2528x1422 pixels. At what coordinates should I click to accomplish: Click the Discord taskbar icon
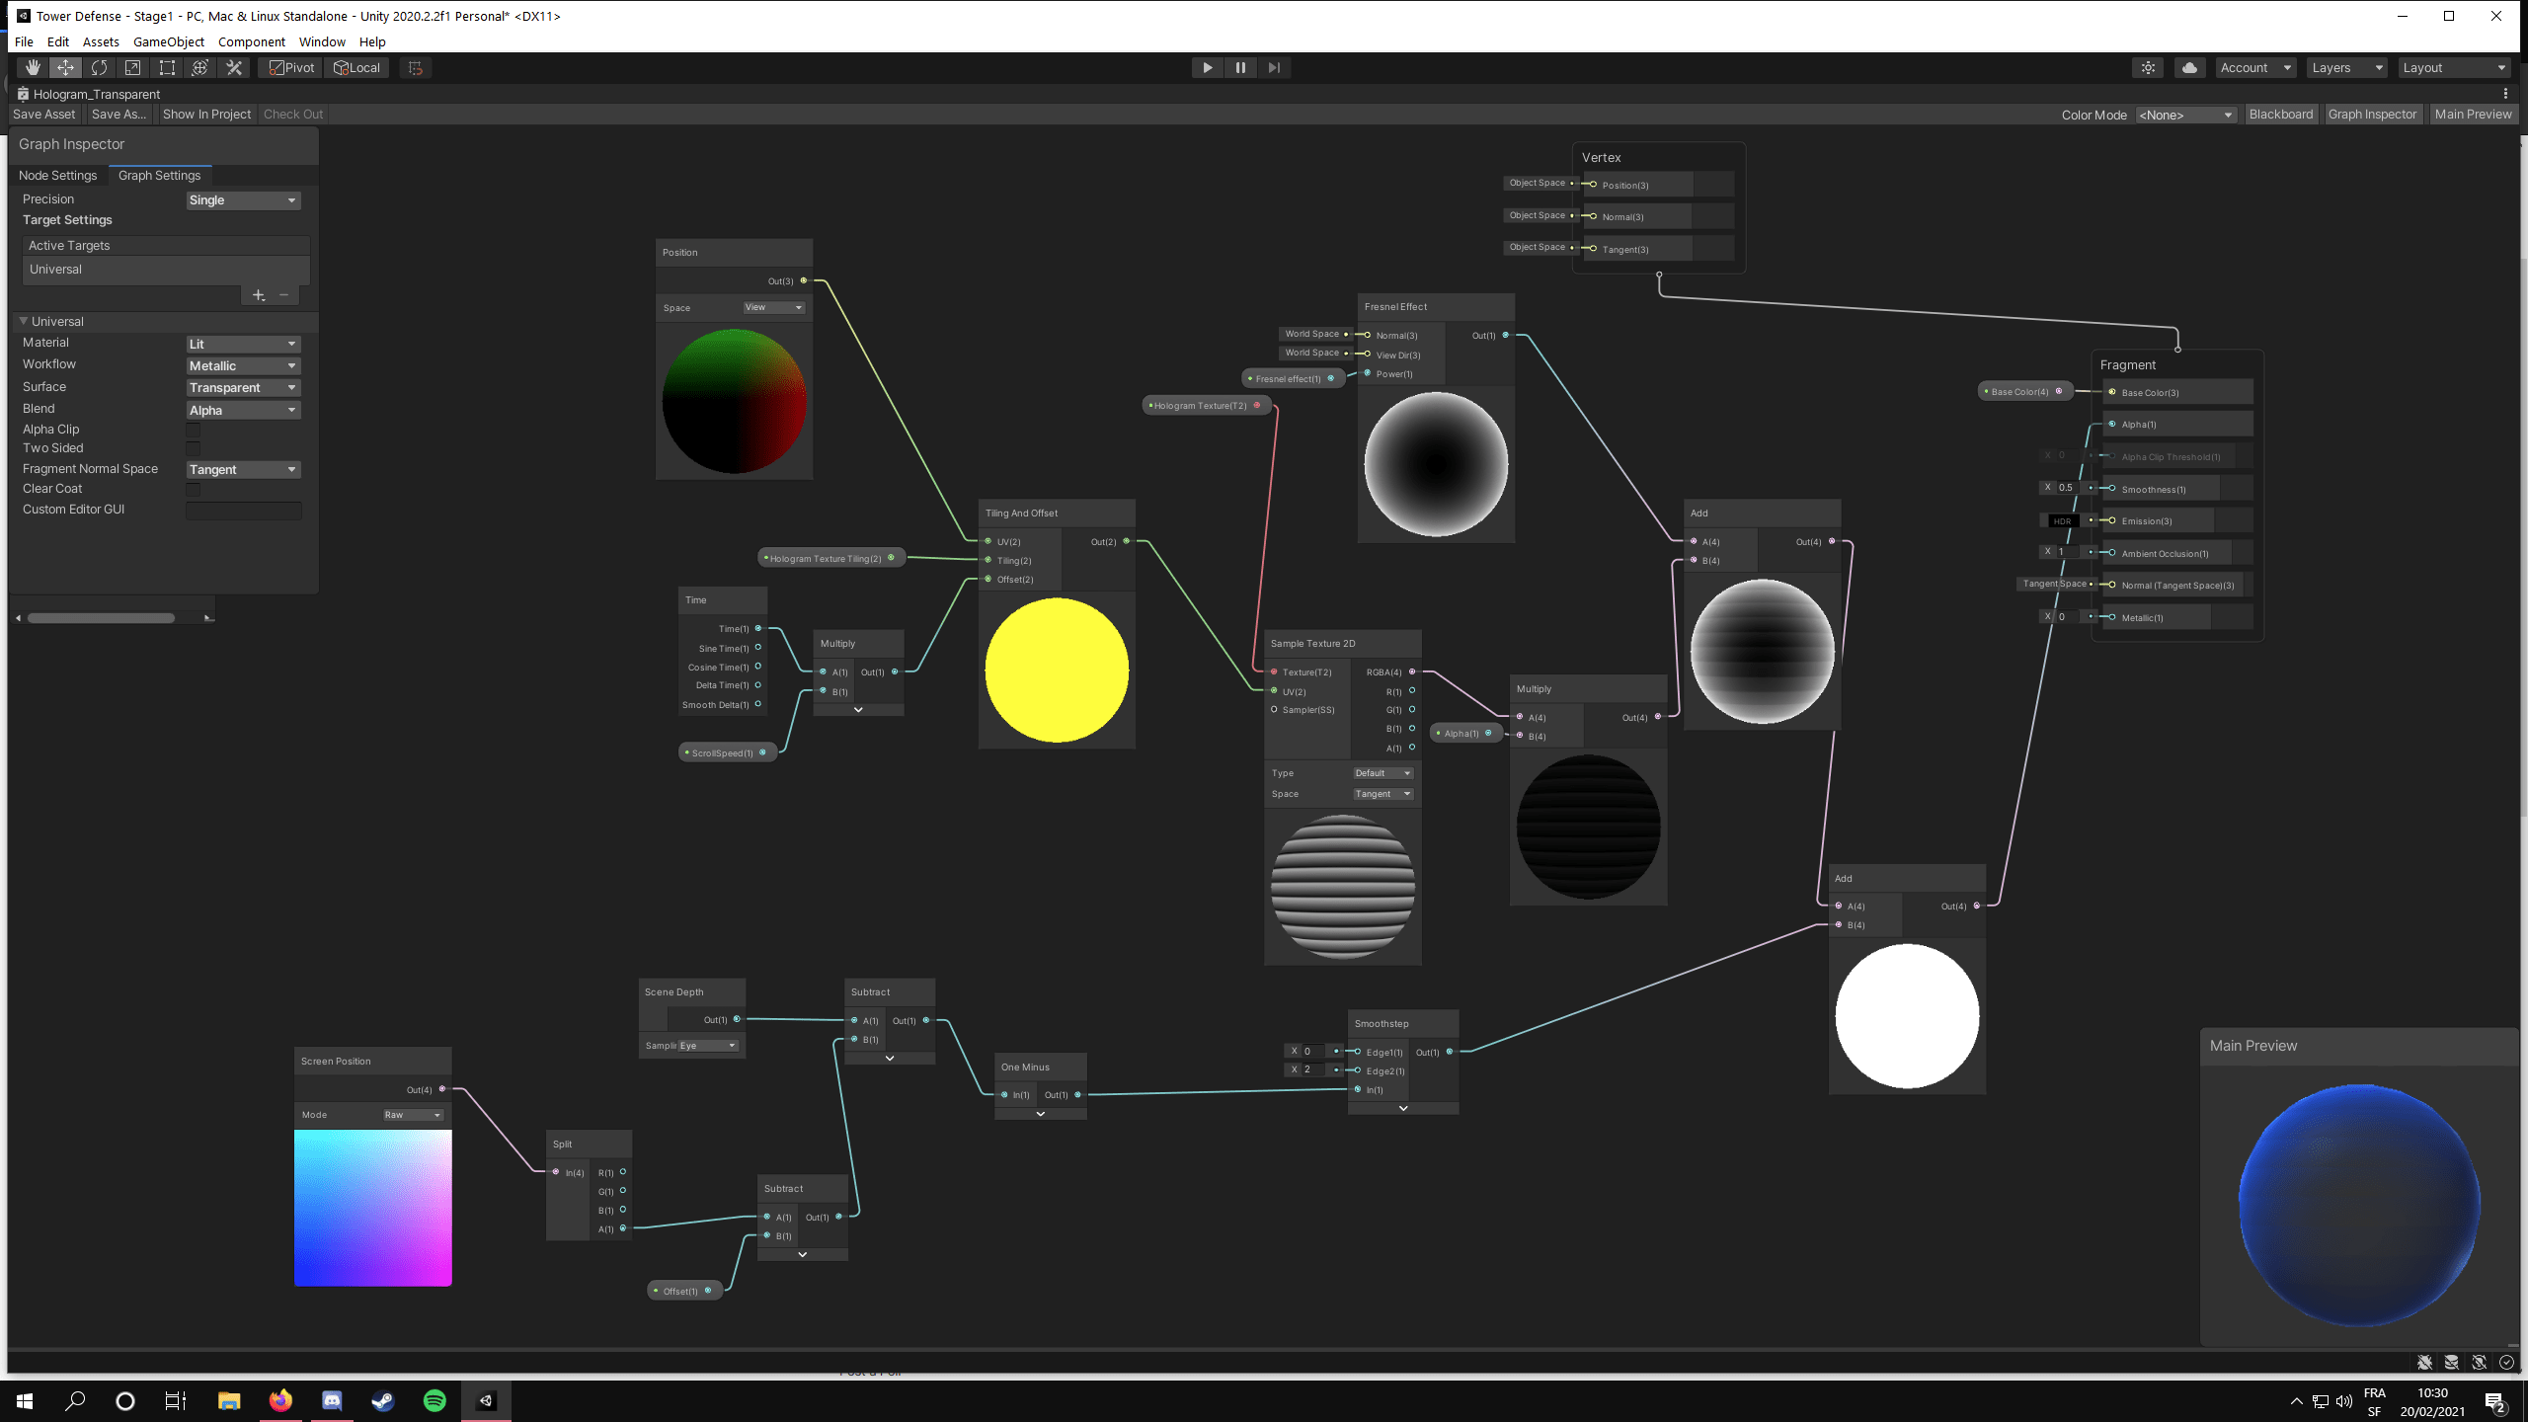point(332,1400)
